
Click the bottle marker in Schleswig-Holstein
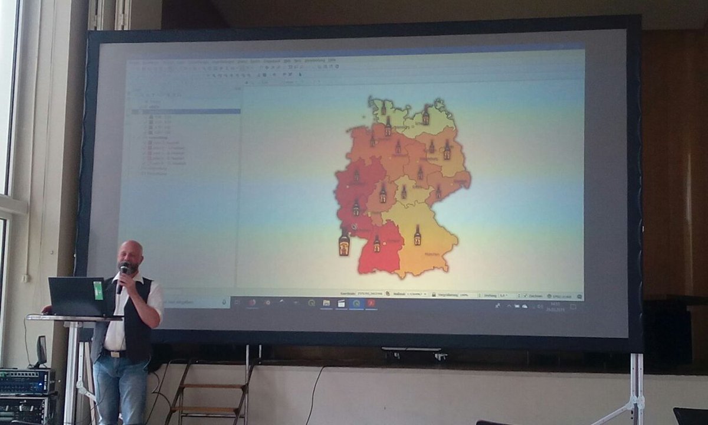(x=383, y=108)
